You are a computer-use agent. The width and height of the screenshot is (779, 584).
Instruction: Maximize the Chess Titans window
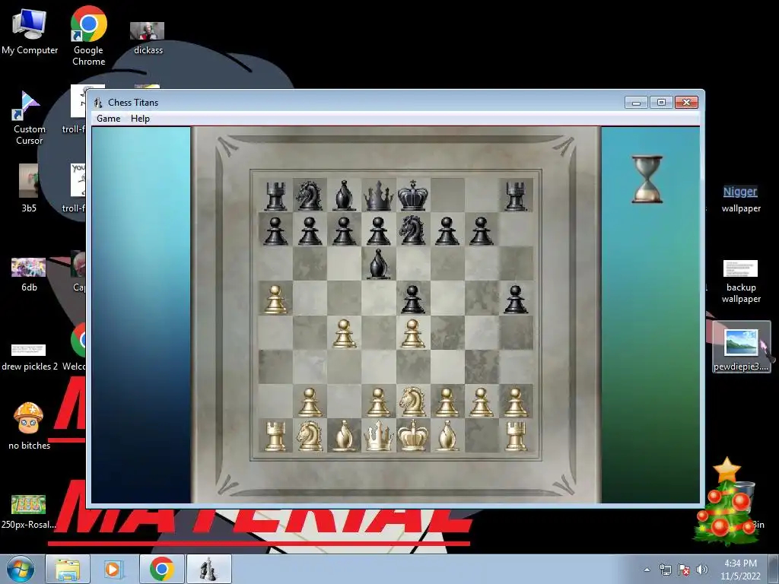click(661, 103)
